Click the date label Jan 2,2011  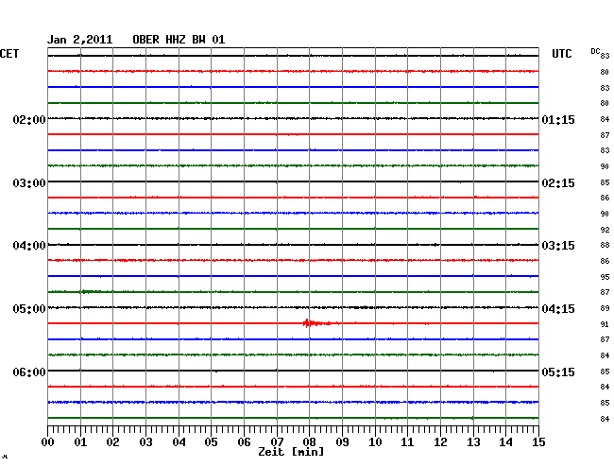[x=80, y=40]
